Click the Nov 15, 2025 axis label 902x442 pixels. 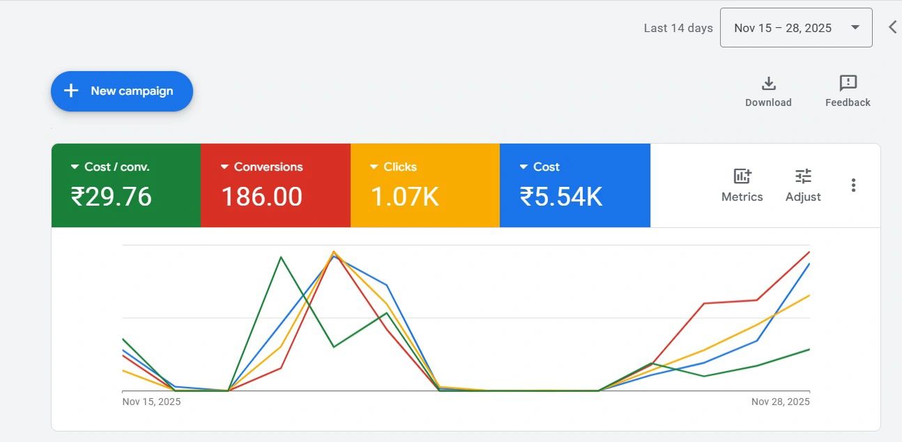(151, 402)
